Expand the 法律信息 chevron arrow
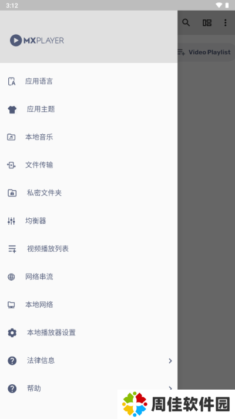 point(170,361)
